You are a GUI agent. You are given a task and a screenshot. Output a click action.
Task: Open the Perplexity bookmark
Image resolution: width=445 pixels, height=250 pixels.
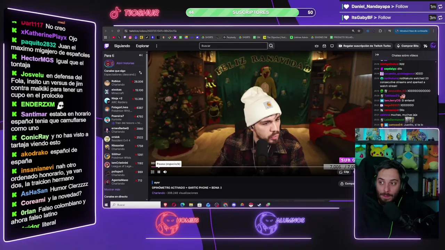click(229, 37)
